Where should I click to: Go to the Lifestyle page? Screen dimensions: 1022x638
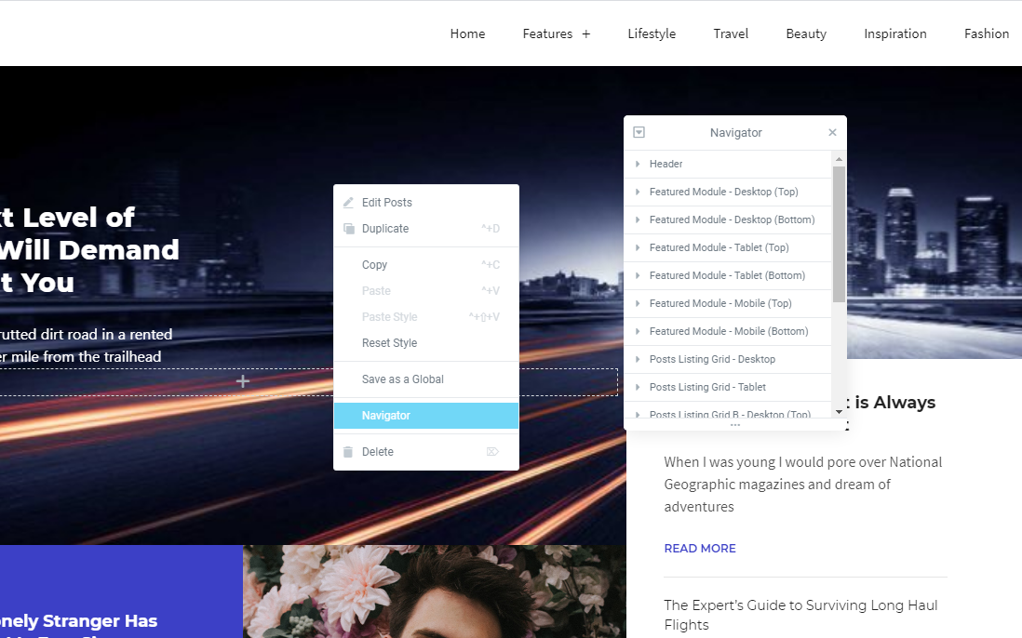click(652, 33)
